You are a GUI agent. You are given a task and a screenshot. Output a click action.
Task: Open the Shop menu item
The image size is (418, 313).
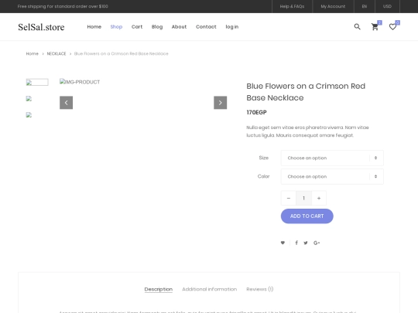pyautogui.click(x=116, y=26)
